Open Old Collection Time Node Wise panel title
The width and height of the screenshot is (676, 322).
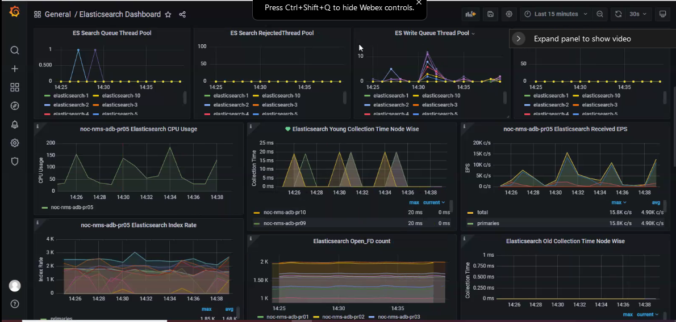pos(565,241)
